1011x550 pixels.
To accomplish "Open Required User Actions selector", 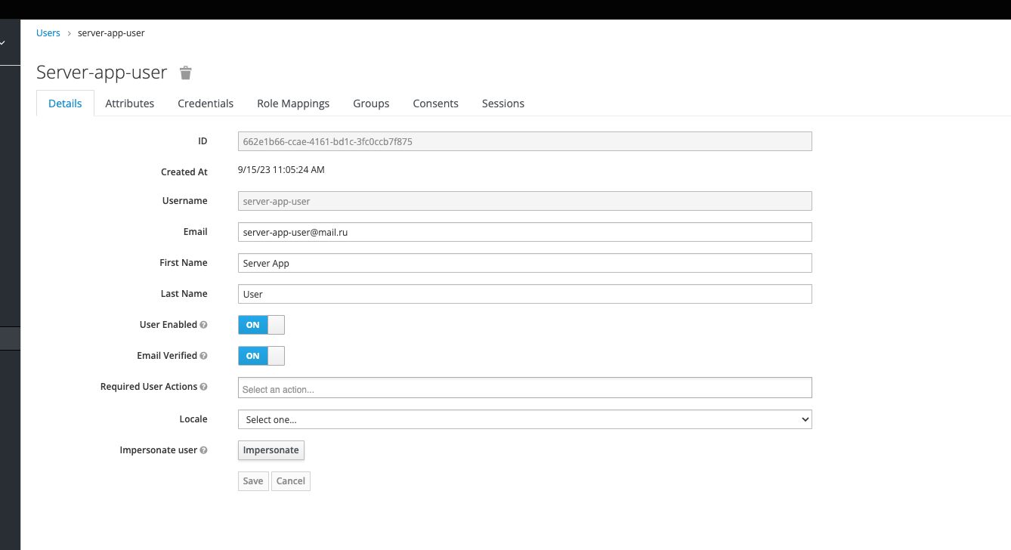I will (x=524, y=388).
